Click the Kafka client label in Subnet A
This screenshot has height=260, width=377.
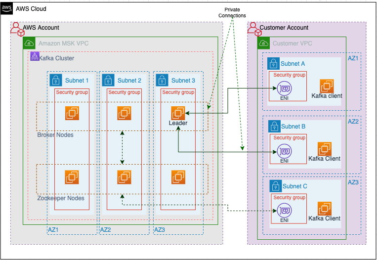327,96
